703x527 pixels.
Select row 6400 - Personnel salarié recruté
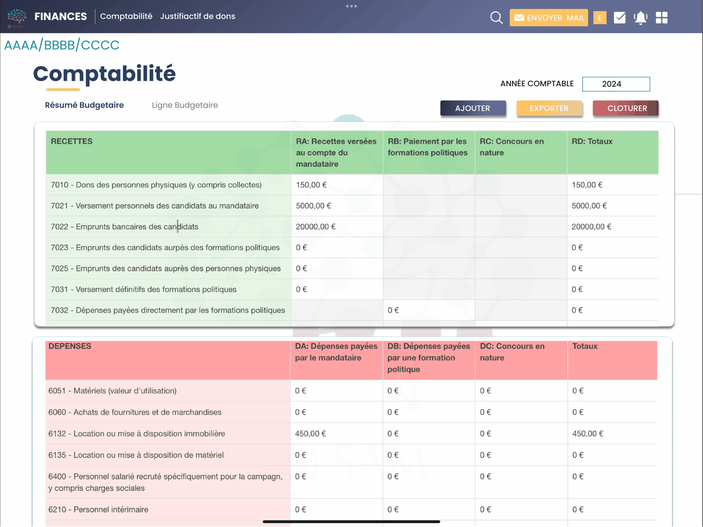click(x=351, y=482)
